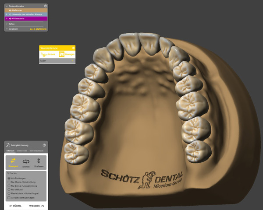
Task: Select the Drehen rotate tool
Action: (26, 162)
